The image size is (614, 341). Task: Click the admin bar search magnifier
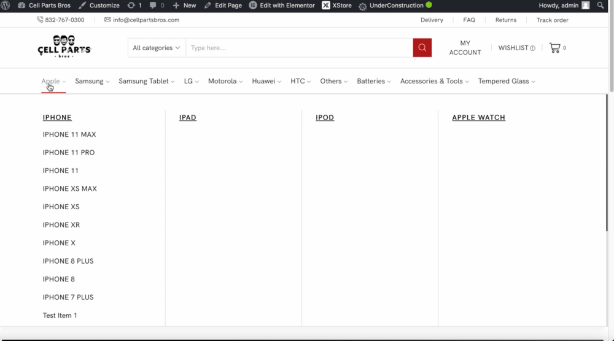point(600,6)
